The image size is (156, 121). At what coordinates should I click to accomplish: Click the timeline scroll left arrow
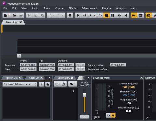[19, 56]
